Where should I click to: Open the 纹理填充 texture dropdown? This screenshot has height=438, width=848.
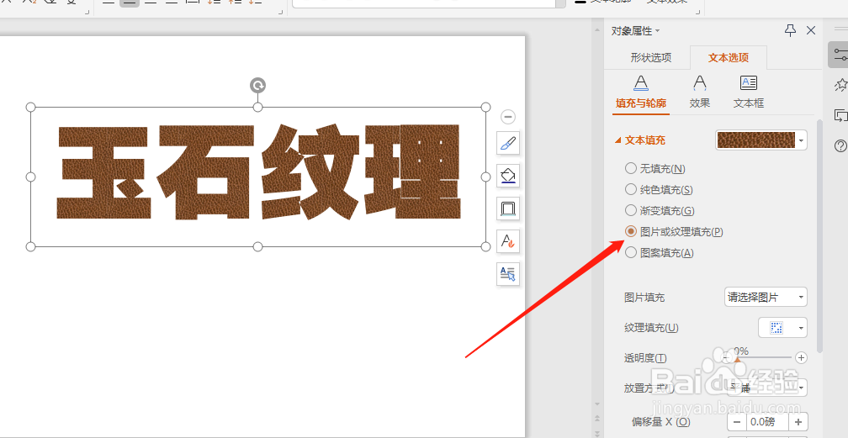[x=782, y=328]
